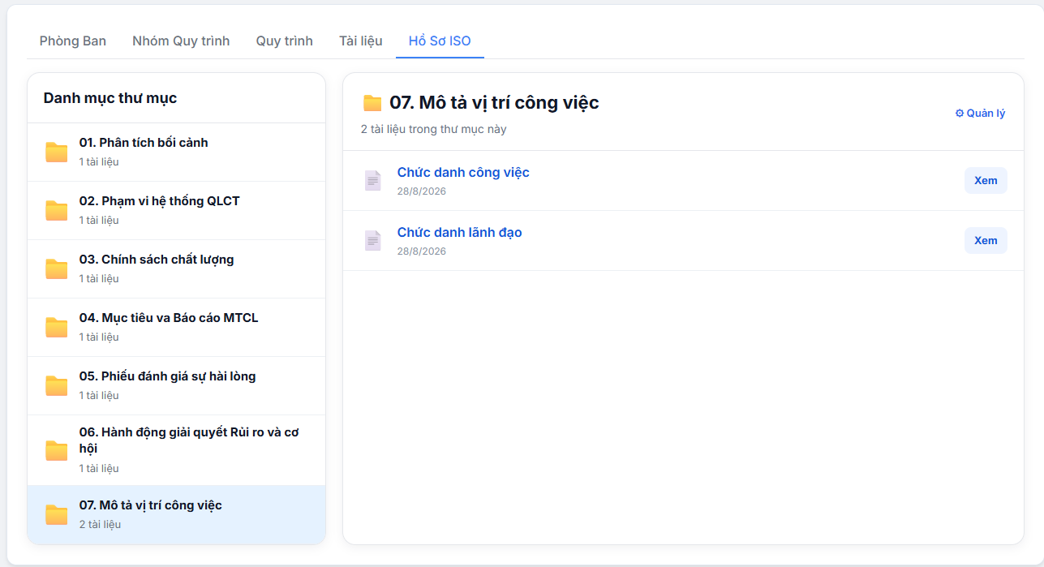The height and width of the screenshot is (567, 1044).
Task: Click the folder icon in the right panel header
Action: pyautogui.click(x=372, y=103)
